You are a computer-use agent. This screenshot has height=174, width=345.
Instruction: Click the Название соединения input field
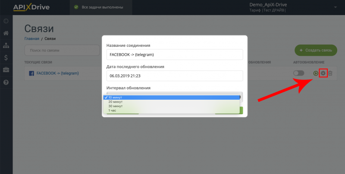click(x=174, y=55)
